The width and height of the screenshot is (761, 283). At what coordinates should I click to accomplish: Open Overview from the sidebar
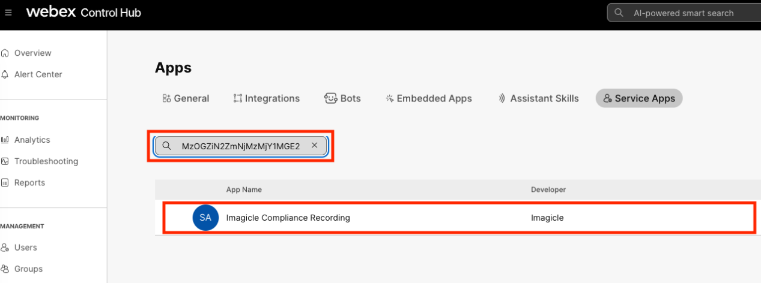(32, 53)
